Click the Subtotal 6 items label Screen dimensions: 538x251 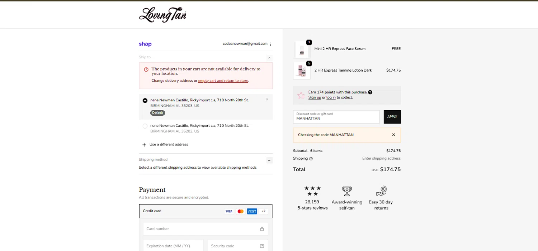308,151
